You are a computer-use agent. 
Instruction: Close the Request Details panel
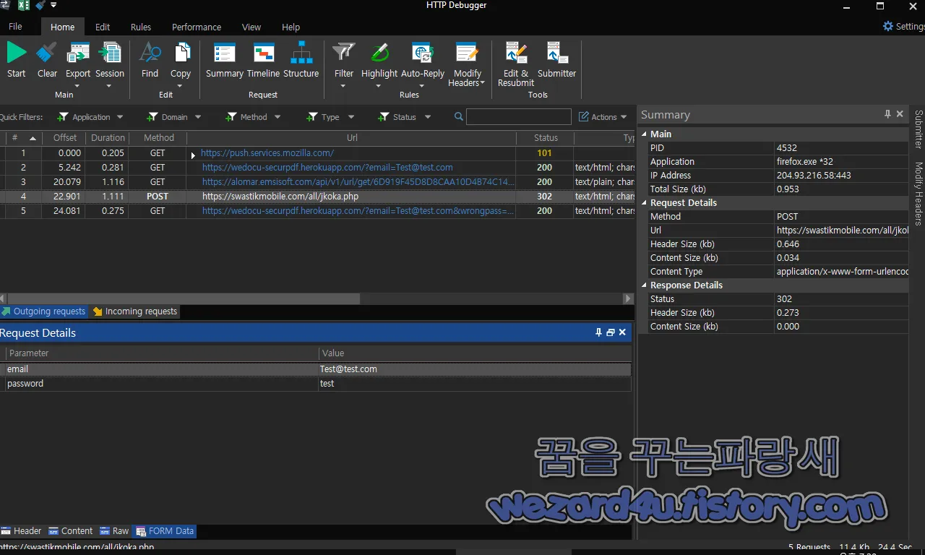tap(622, 332)
